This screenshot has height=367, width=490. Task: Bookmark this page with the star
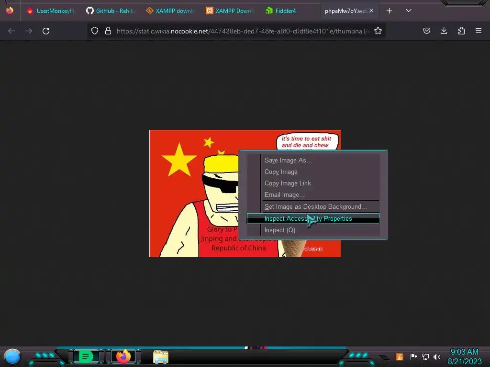pyautogui.click(x=378, y=31)
